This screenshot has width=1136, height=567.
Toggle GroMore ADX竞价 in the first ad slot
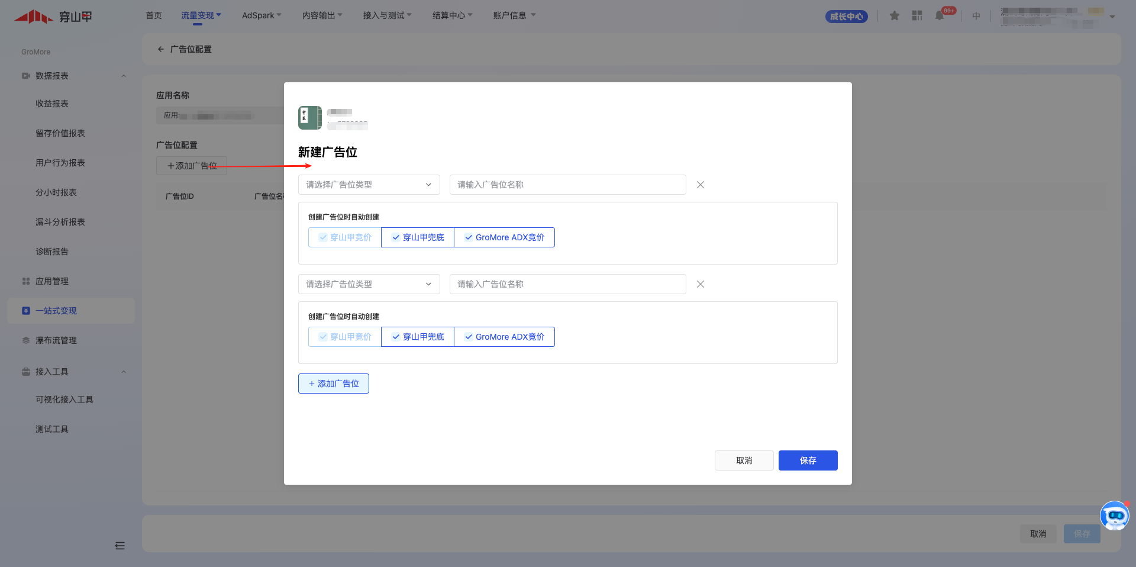click(504, 237)
